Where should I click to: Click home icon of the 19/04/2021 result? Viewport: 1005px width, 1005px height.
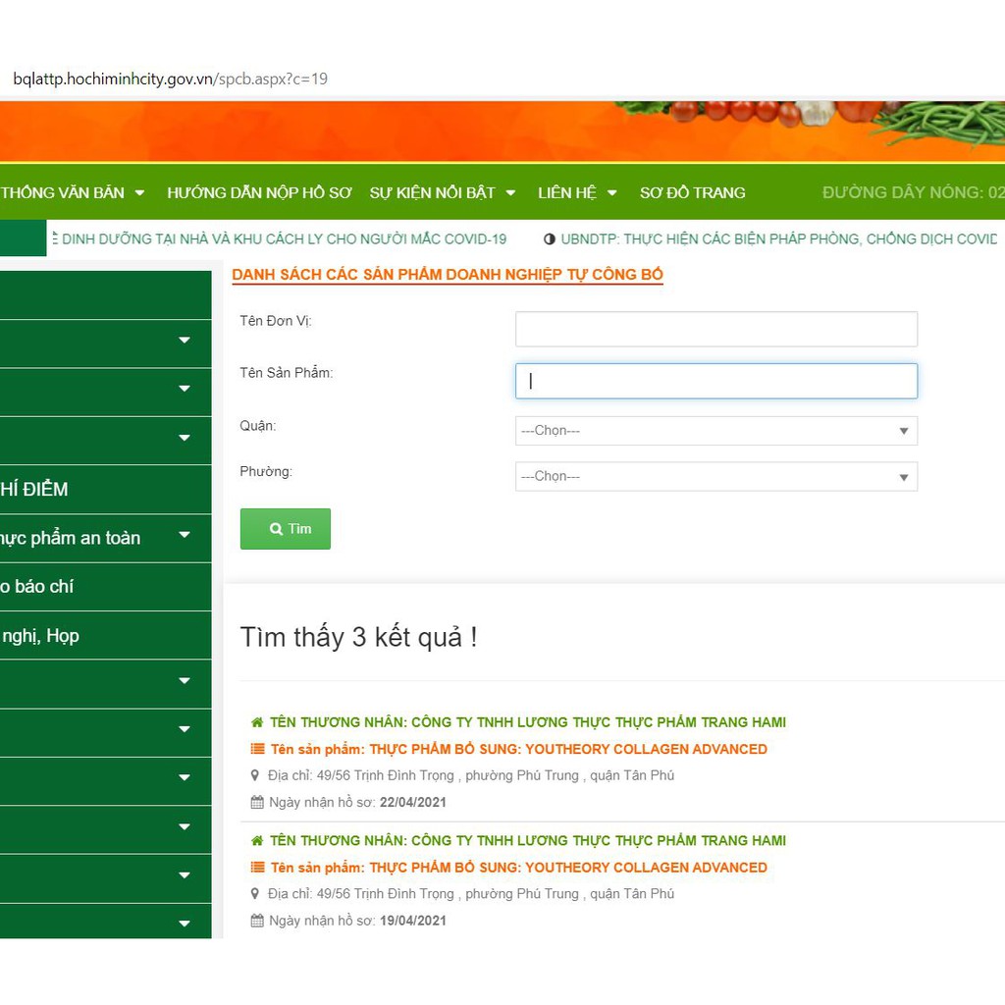pos(257,841)
